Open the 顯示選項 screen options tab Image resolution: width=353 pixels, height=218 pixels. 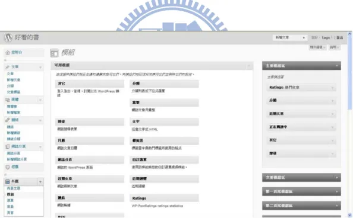click(x=317, y=47)
